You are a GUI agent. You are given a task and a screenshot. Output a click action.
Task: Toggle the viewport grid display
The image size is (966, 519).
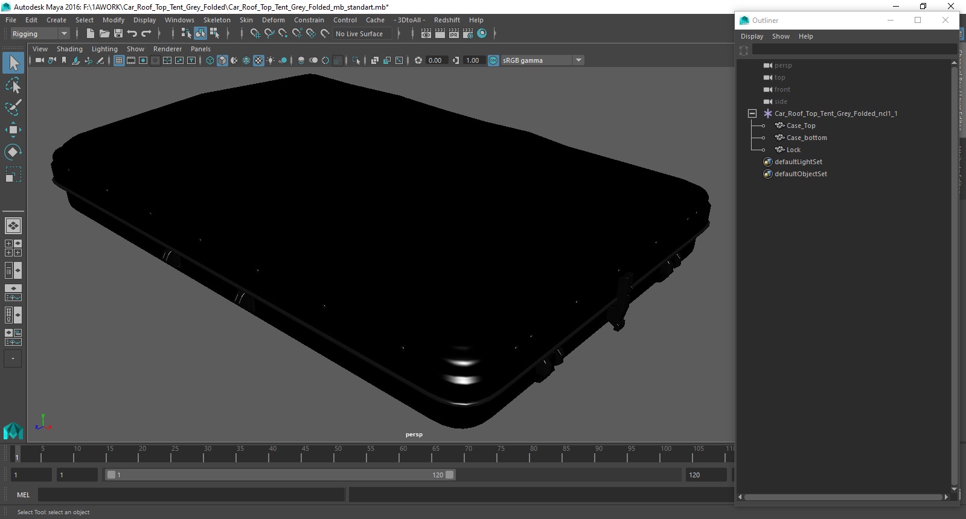coord(119,60)
